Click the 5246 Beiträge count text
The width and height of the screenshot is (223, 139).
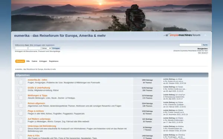(x=147, y=88)
